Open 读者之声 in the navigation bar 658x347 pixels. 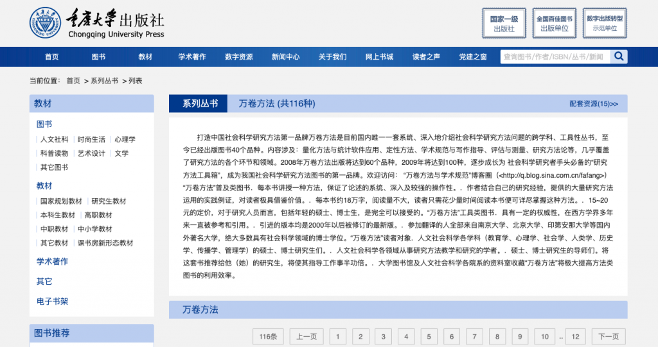tap(426, 56)
